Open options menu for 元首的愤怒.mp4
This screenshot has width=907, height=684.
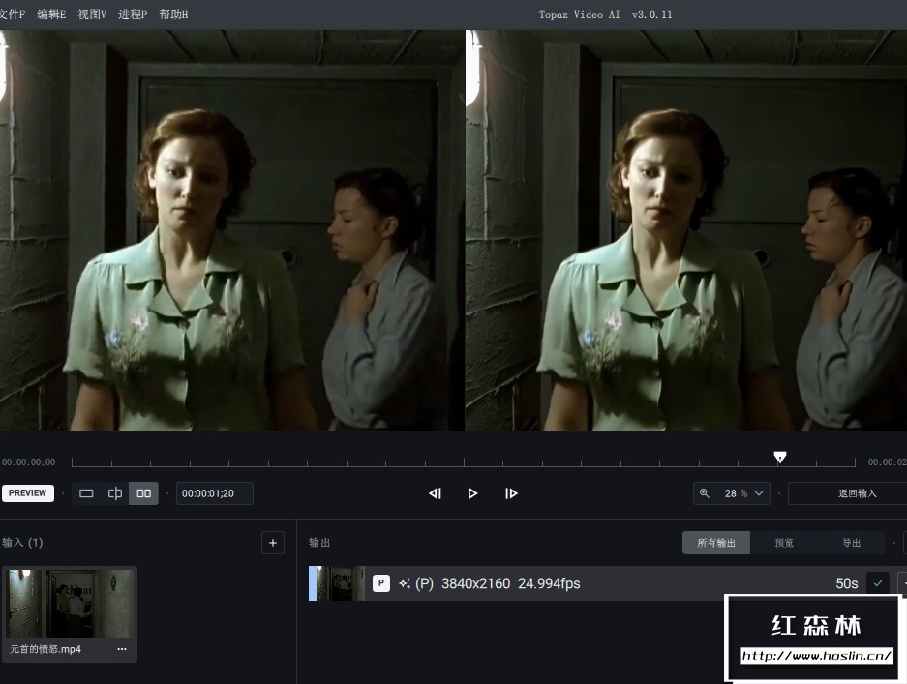pos(121,649)
